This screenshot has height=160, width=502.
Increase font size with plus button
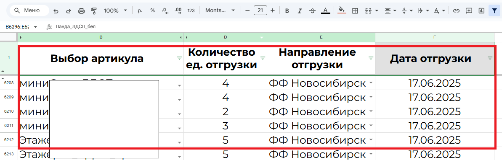click(272, 10)
